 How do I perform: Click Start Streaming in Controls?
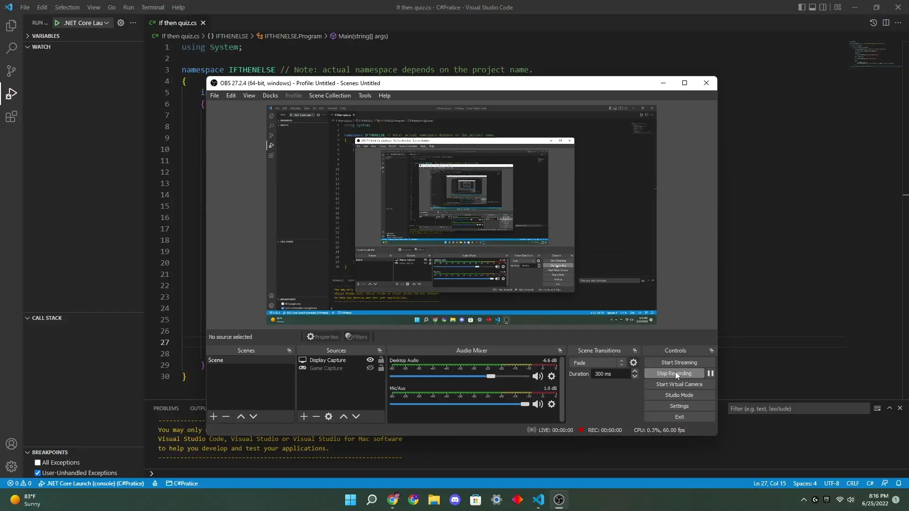point(678,362)
